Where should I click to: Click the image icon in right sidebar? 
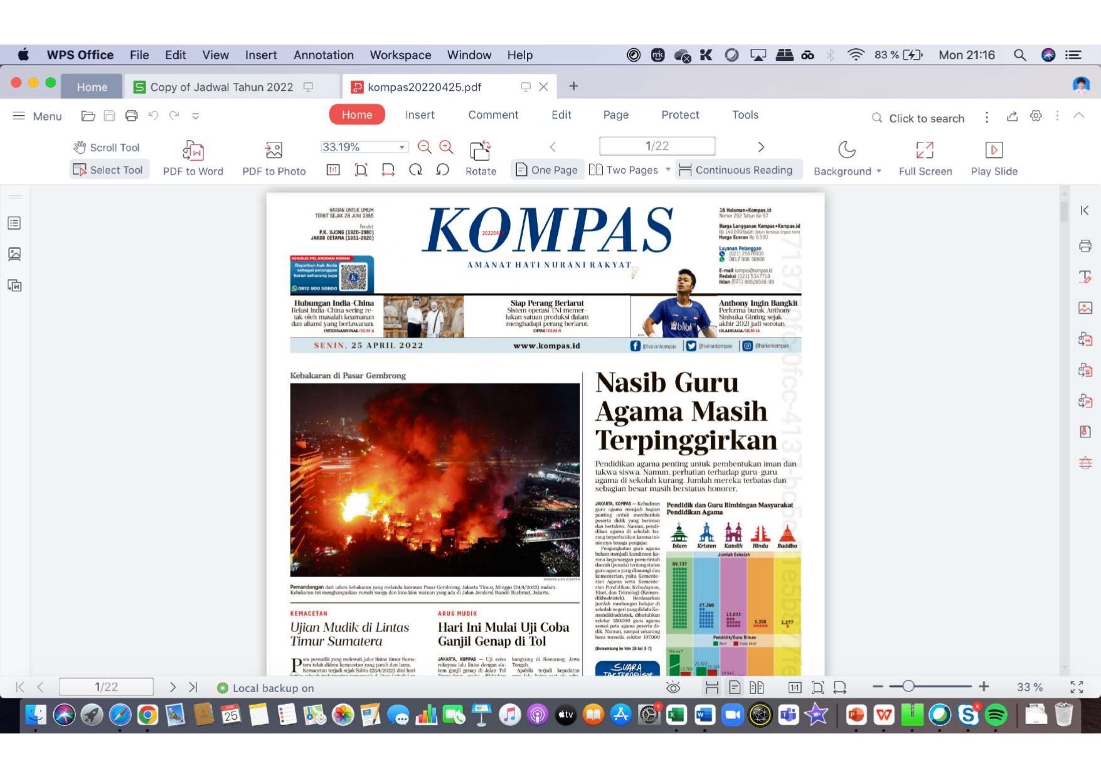[1085, 308]
